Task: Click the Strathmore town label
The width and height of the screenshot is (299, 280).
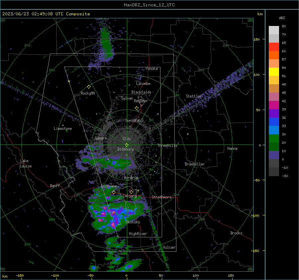Action: 161,197
